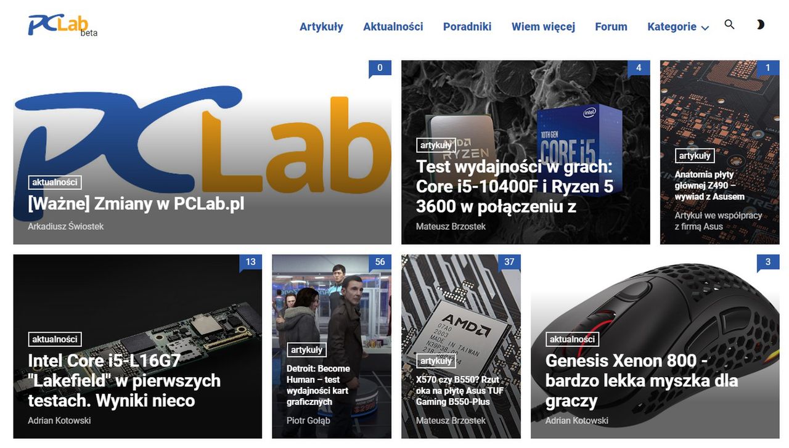
Task: Open the Wiem więcej page
Action: tap(543, 26)
